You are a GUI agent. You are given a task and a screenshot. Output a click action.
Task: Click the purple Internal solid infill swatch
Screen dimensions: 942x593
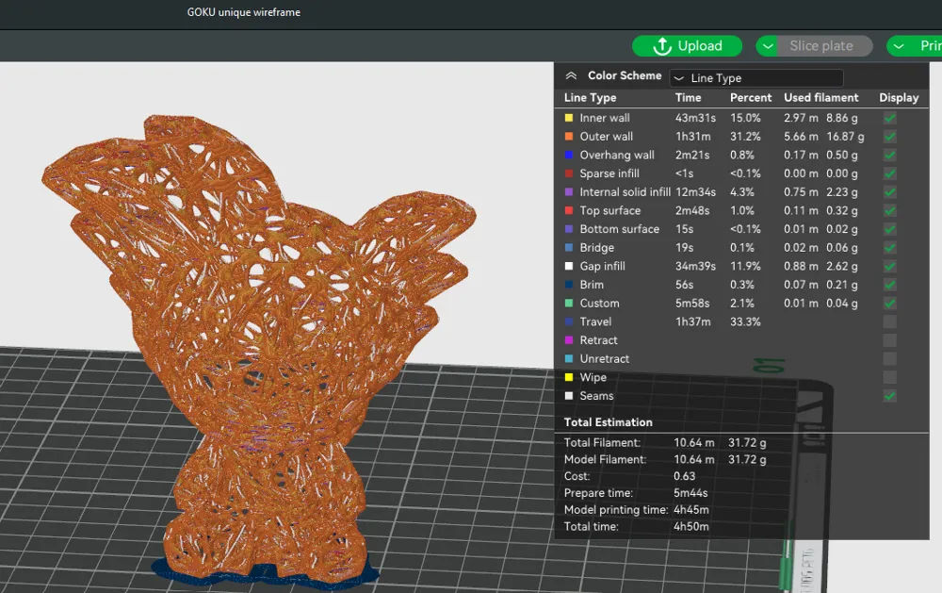coord(569,192)
